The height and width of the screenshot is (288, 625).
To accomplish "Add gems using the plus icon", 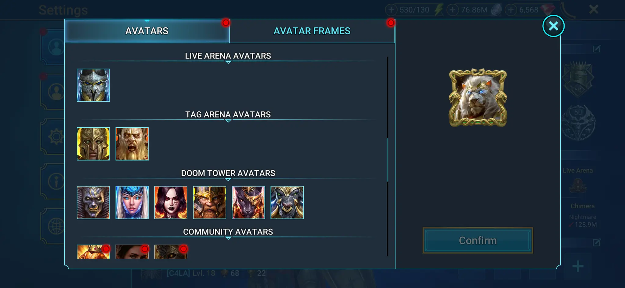I will pyautogui.click(x=511, y=10).
